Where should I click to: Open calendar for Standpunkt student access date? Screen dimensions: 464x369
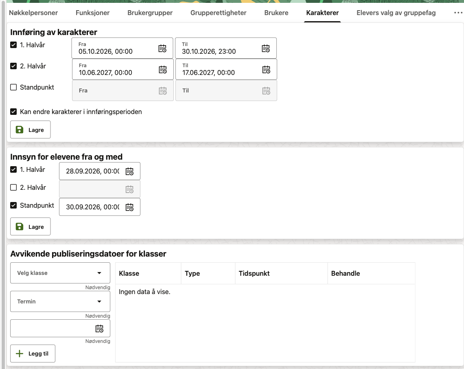click(129, 207)
